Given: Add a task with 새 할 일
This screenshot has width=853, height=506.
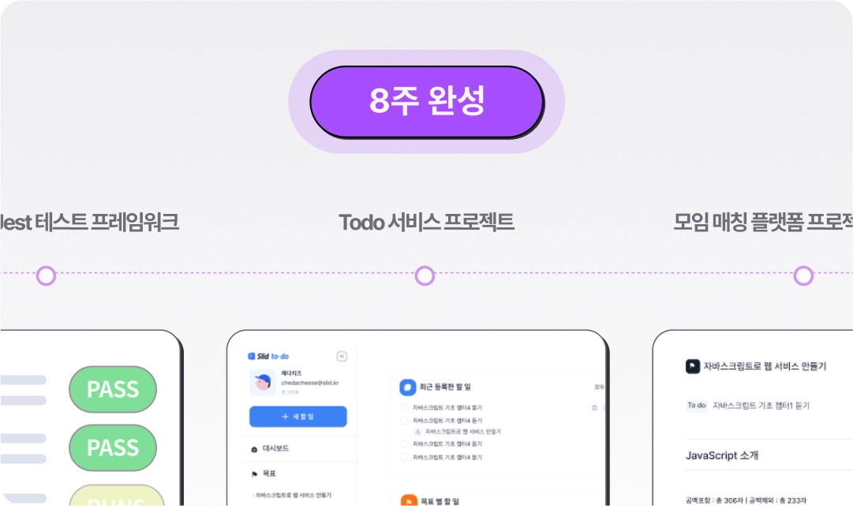Looking at the screenshot, I should 298,416.
